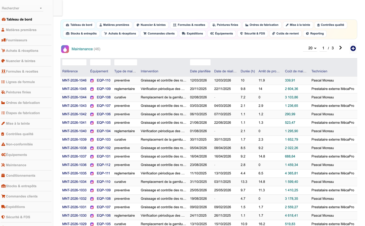
Task: Click the Nuancier & teintes palette icon in sidebar
Action: point(3,61)
